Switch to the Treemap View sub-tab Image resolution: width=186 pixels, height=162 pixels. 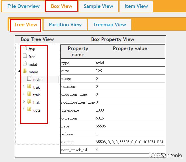pyautogui.click(x=109, y=25)
